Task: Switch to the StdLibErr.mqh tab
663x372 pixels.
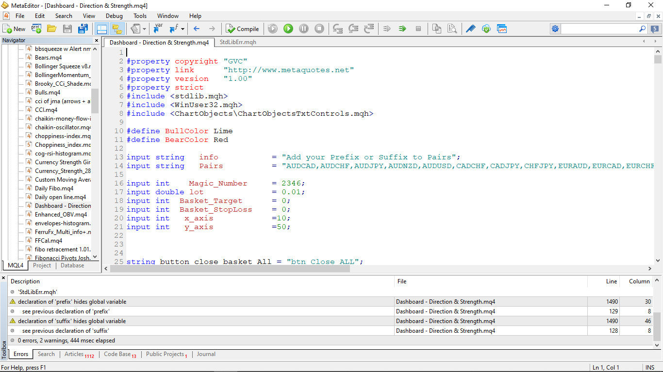Action: pos(238,42)
